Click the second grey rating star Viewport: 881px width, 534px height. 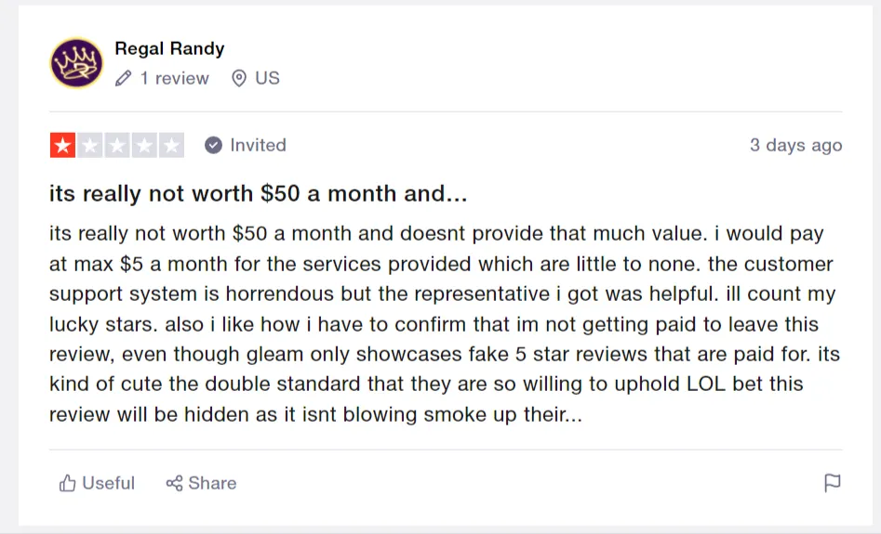point(90,146)
